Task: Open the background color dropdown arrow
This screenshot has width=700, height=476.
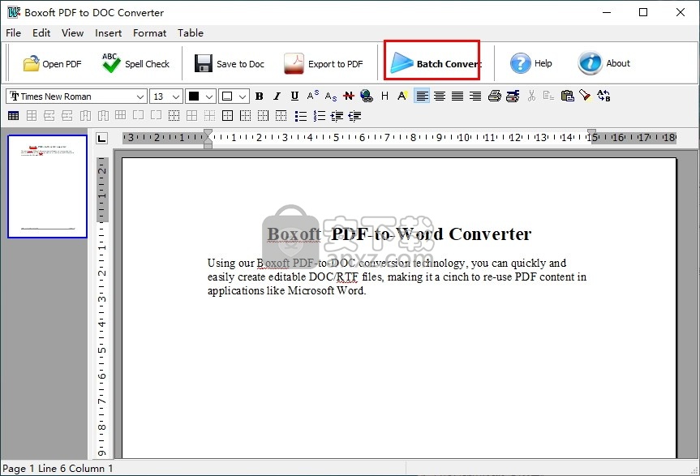Action: 242,96
